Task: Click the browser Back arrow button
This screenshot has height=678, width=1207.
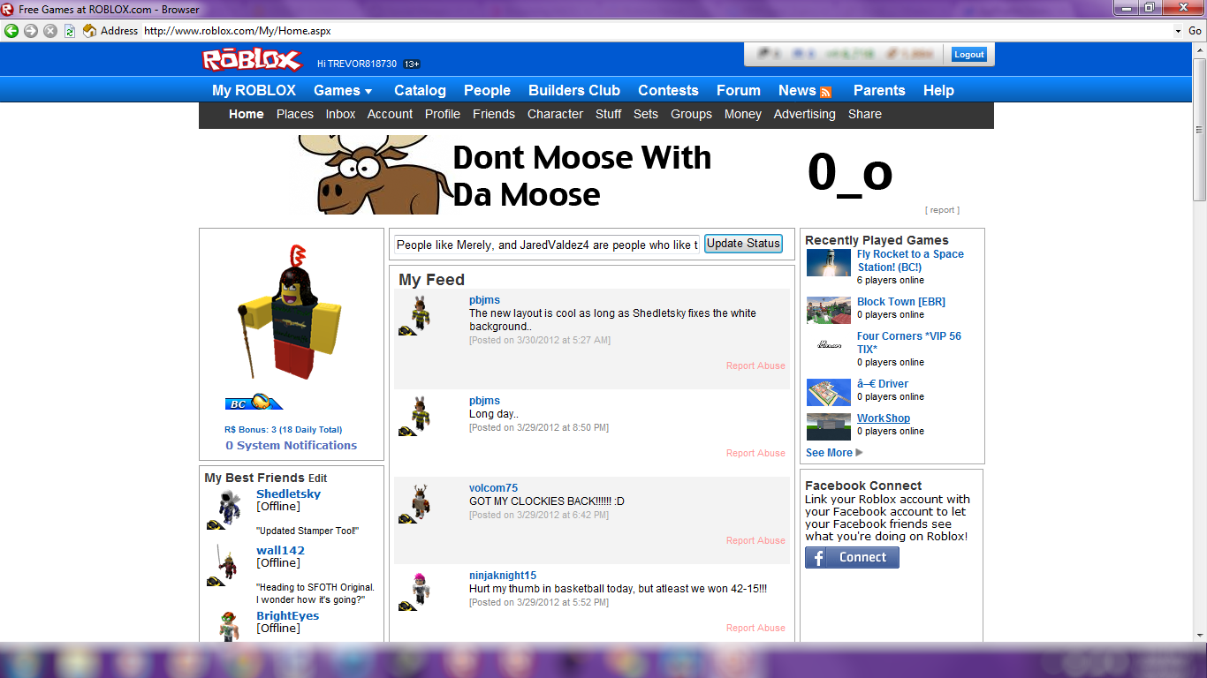Action: point(11,30)
